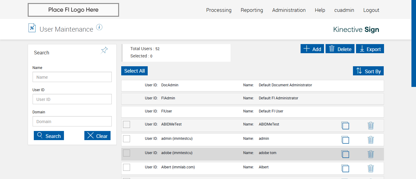This screenshot has width=416, height=179.
Task: Click trash icon for adobe tom user
Action: pyautogui.click(x=371, y=154)
